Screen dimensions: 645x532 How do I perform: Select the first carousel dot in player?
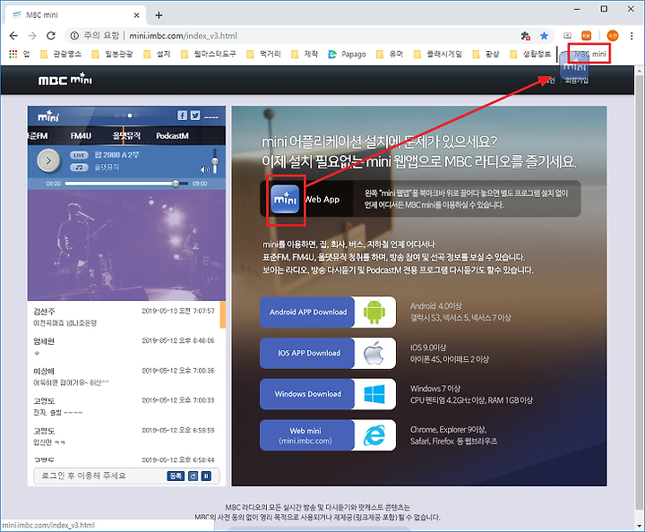[x=116, y=116]
